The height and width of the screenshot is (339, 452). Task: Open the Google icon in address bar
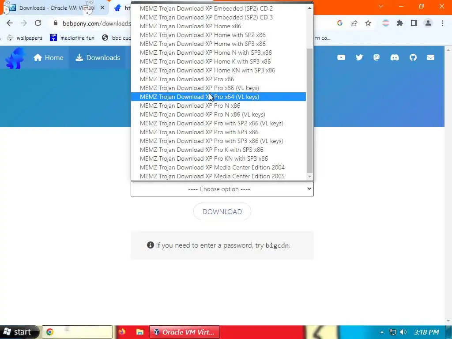point(339,23)
